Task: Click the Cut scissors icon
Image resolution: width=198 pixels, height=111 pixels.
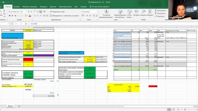Action: 4,11
